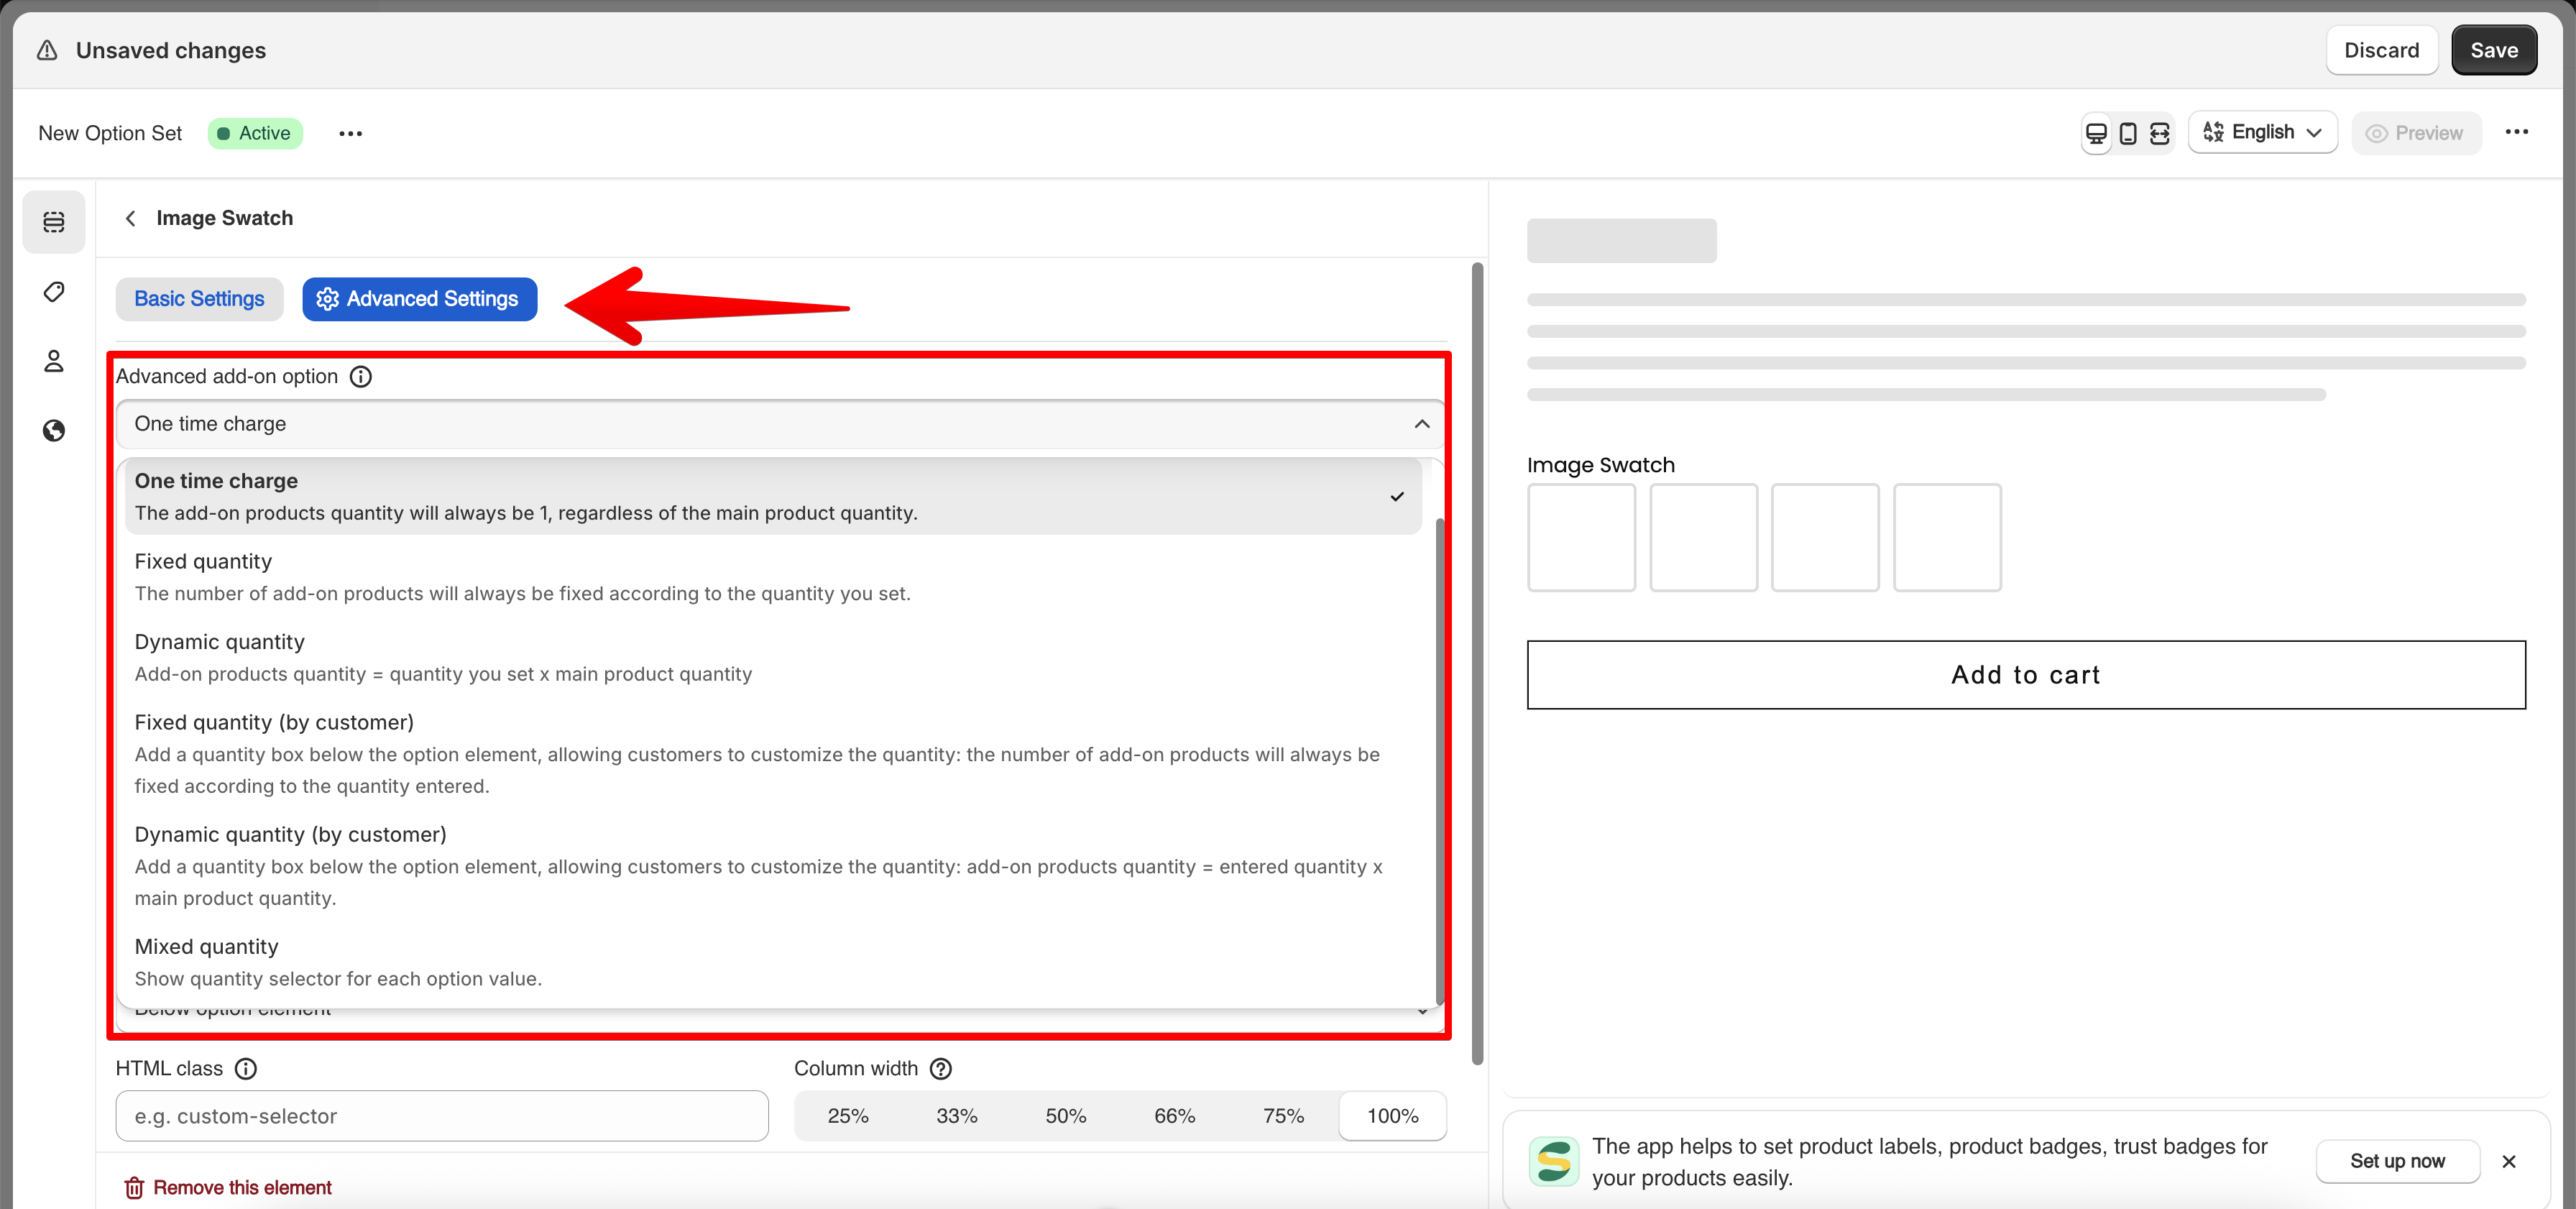This screenshot has width=2576, height=1209.
Task: Go back using arrow beside Image Swatch
Action: click(130, 218)
